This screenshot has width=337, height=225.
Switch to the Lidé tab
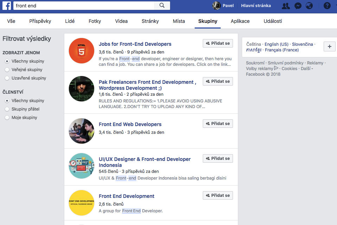click(70, 21)
